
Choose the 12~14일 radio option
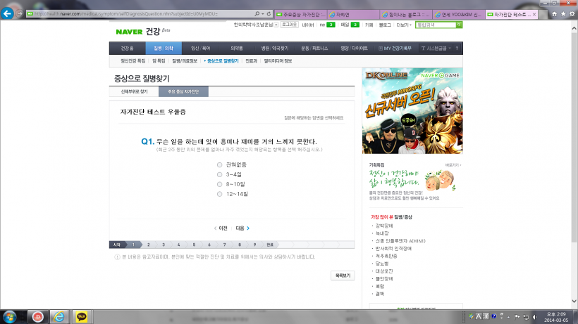220,193
